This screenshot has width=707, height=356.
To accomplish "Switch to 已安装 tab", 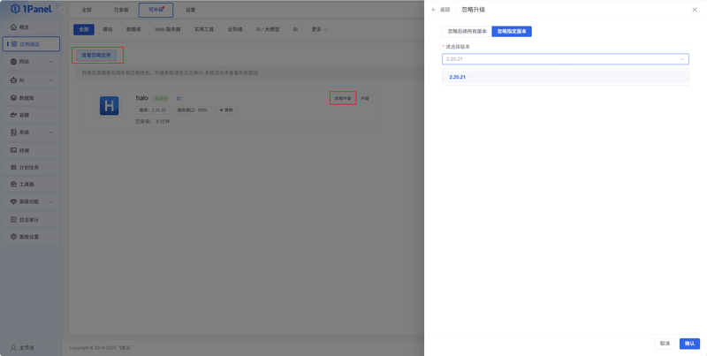I will pos(121,10).
